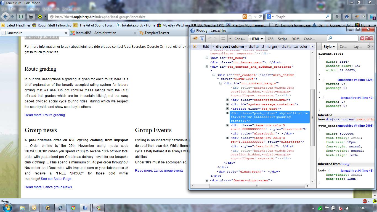Open the Firebug DOM panel
Screen dimensions: 377x212
295,39
